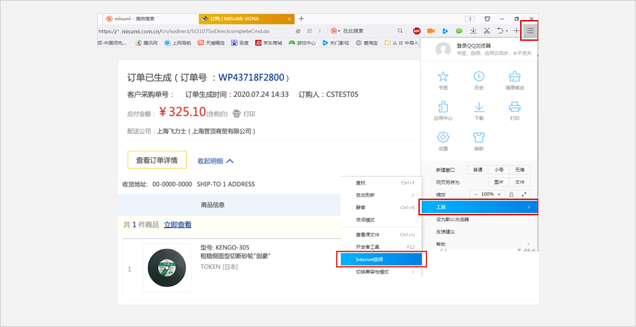Image resolution: width=636 pixels, height=327 pixels.
Task: Click the 换肤 shirt skin icon
Action: pos(479,137)
